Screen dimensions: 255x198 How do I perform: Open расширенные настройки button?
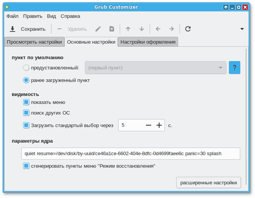208,182
